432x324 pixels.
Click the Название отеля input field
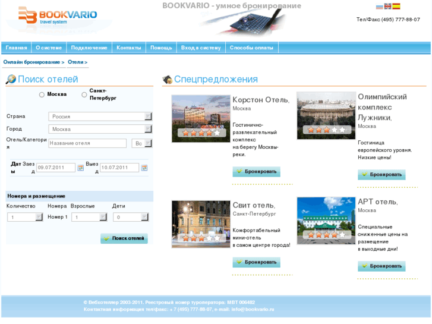tap(87, 143)
